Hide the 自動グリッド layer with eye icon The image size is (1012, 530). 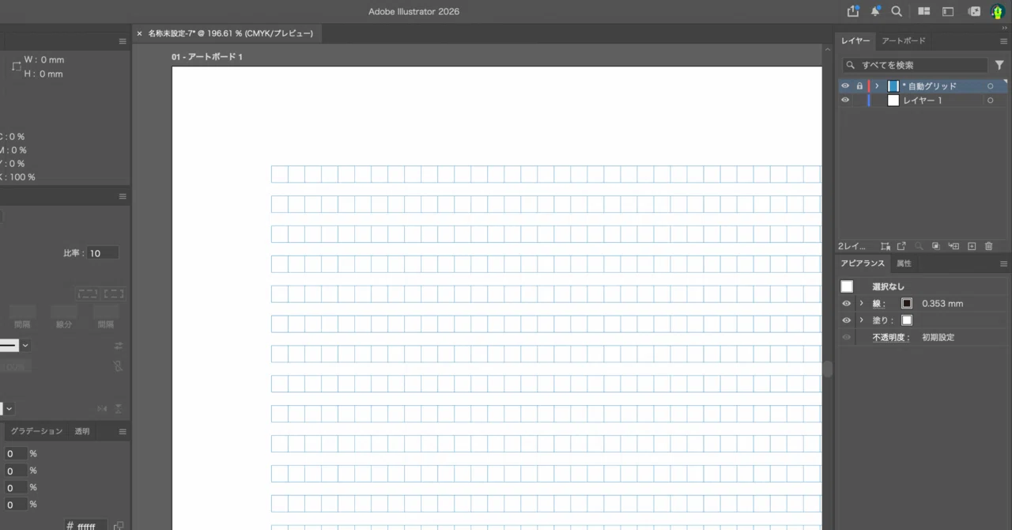(845, 86)
